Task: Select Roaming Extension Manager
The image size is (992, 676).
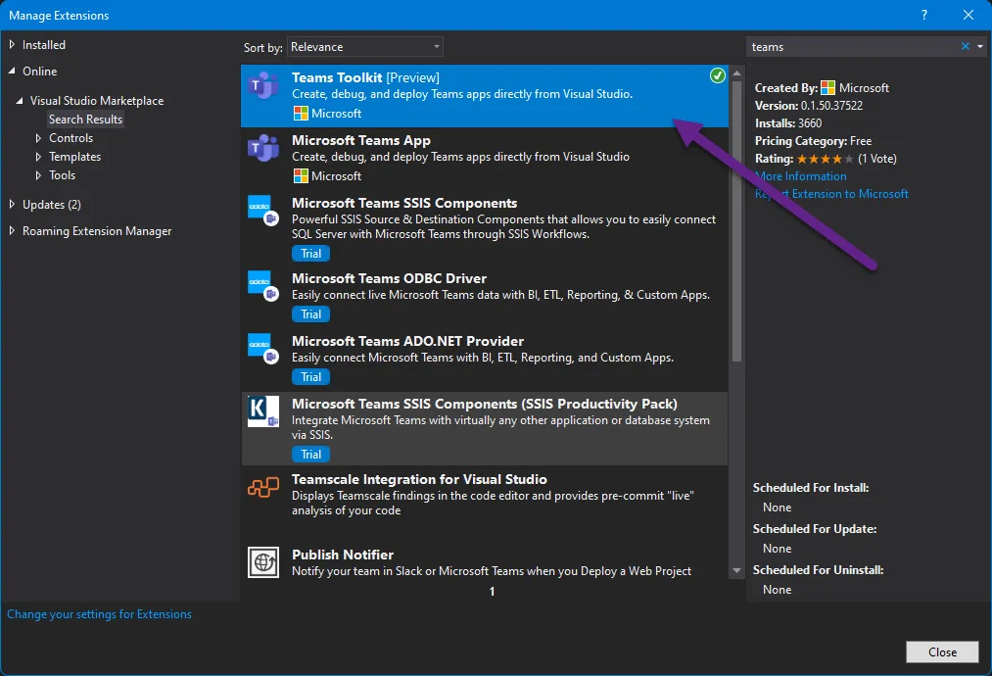Action: [x=97, y=231]
